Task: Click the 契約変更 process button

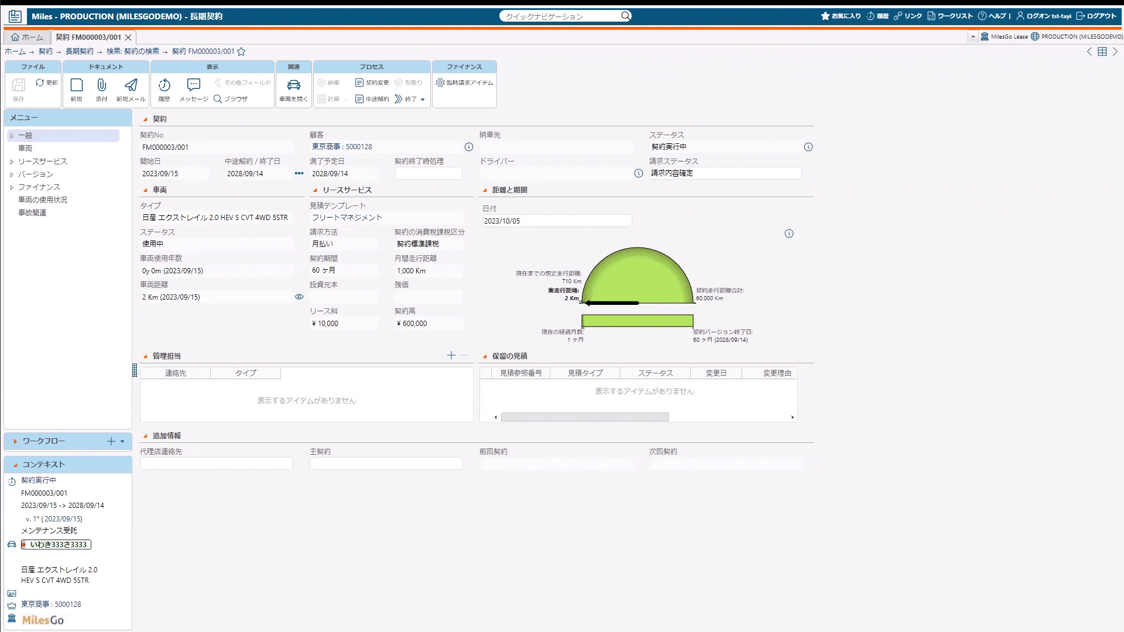Action: coord(372,83)
